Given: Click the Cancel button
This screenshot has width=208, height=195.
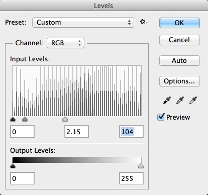Looking at the screenshot, I should [179, 40].
